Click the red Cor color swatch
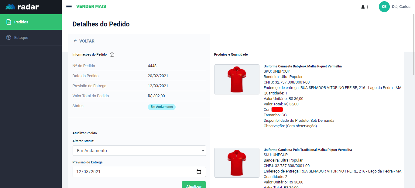Image resolution: width=415 pixels, height=188 pixels. click(x=277, y=110)
